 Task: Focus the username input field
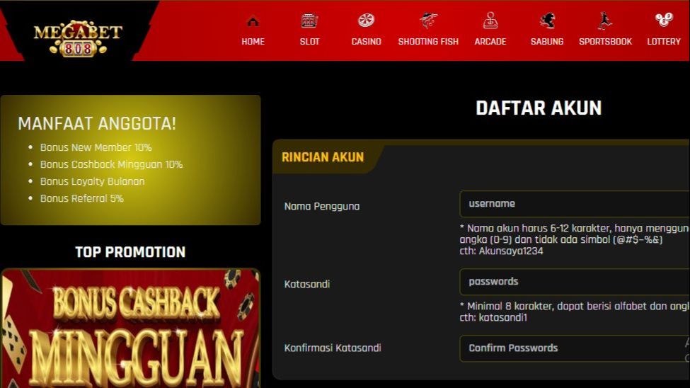[x=575, y=204]
